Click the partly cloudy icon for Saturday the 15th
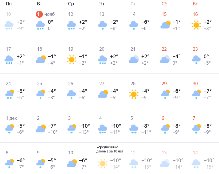 tap(165, 25)
